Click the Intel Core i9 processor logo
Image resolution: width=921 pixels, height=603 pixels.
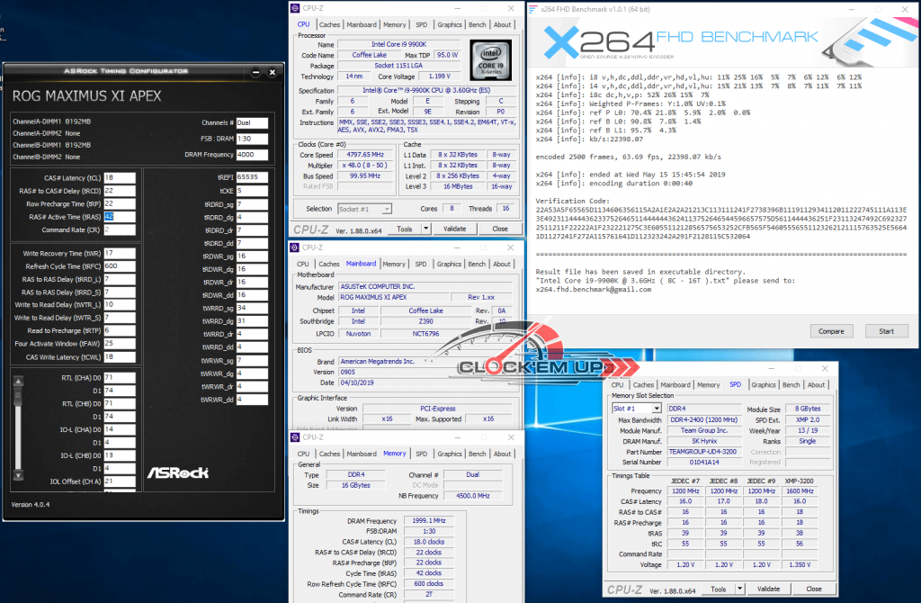point(490,60)
